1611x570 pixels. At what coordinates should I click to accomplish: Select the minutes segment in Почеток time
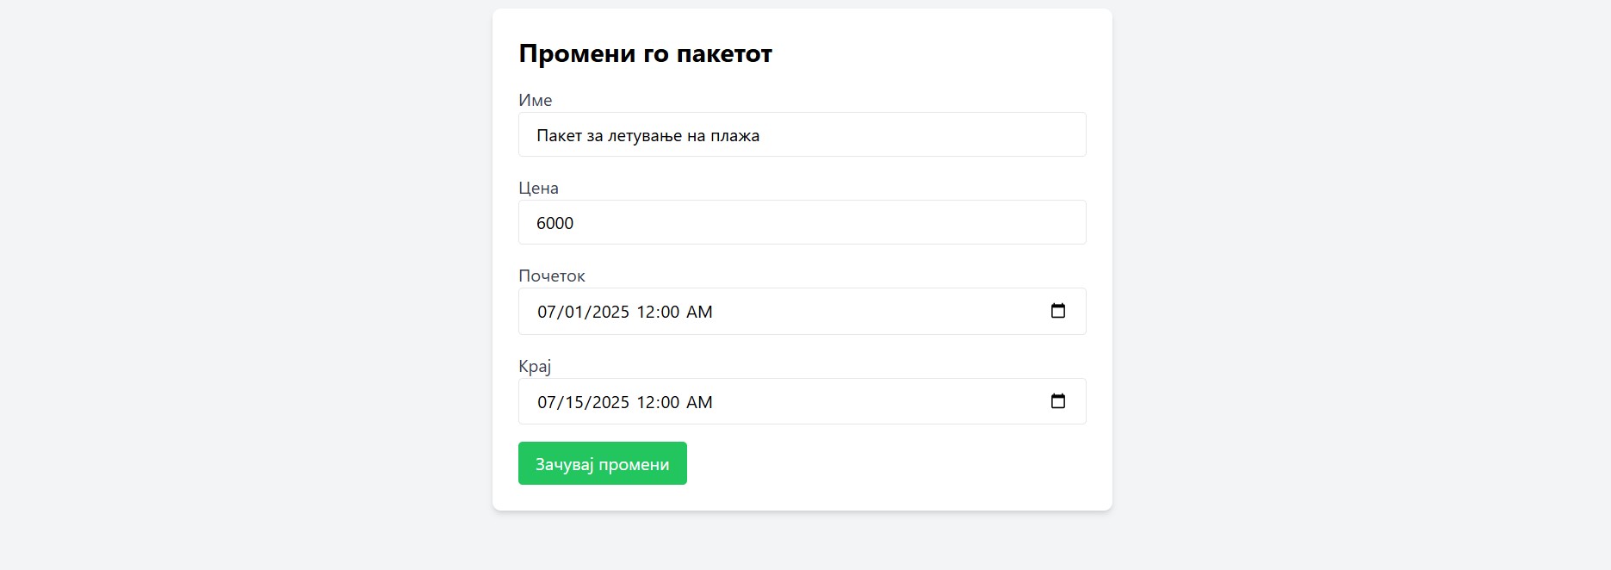[x=670, y=312]
